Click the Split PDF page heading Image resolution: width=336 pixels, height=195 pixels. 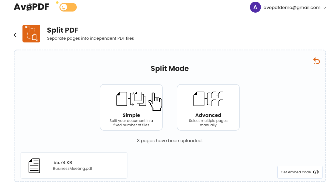(63, 30)
